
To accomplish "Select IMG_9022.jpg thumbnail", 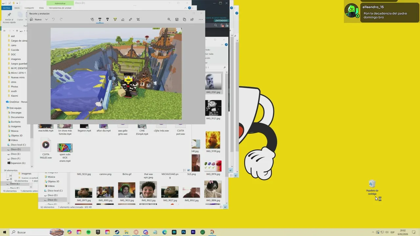I will point(148,191).
